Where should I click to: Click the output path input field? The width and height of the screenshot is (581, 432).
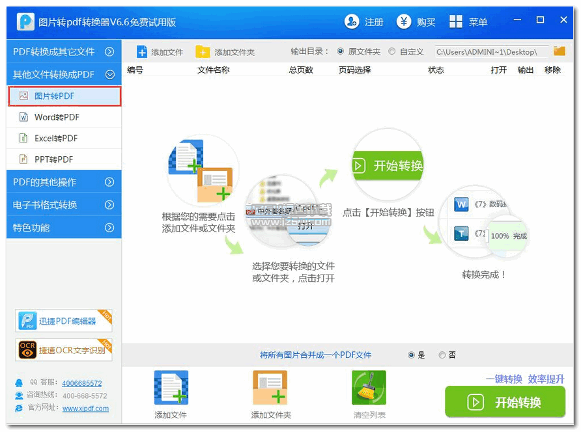(x=491, y=52)
